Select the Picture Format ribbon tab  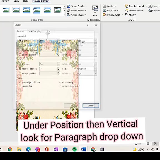[x=41, y=1]
